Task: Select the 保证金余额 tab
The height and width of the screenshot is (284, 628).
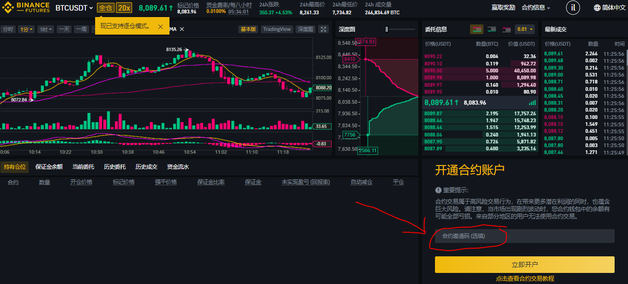Action: pyautogui.click(x=49, y=167)
